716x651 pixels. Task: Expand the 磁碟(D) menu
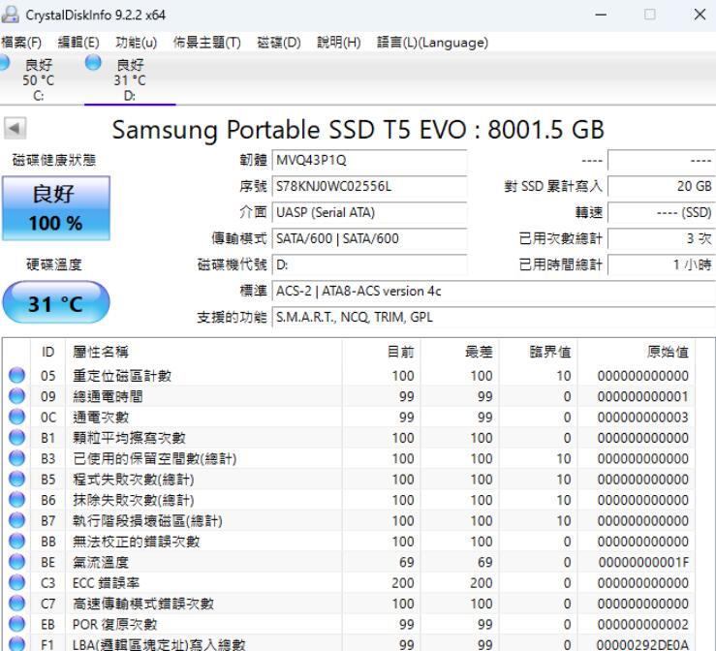279,43
